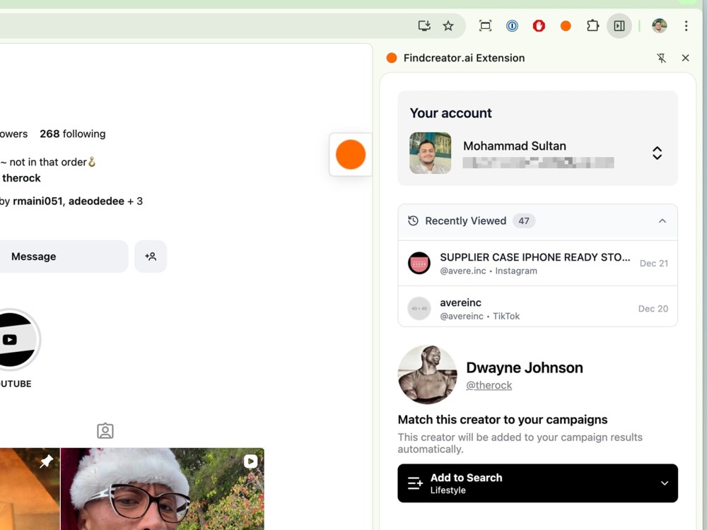Click the Mohammad Sultan name text
The height and width of the screenshot is (530, 707).
[x=515, y=146]
